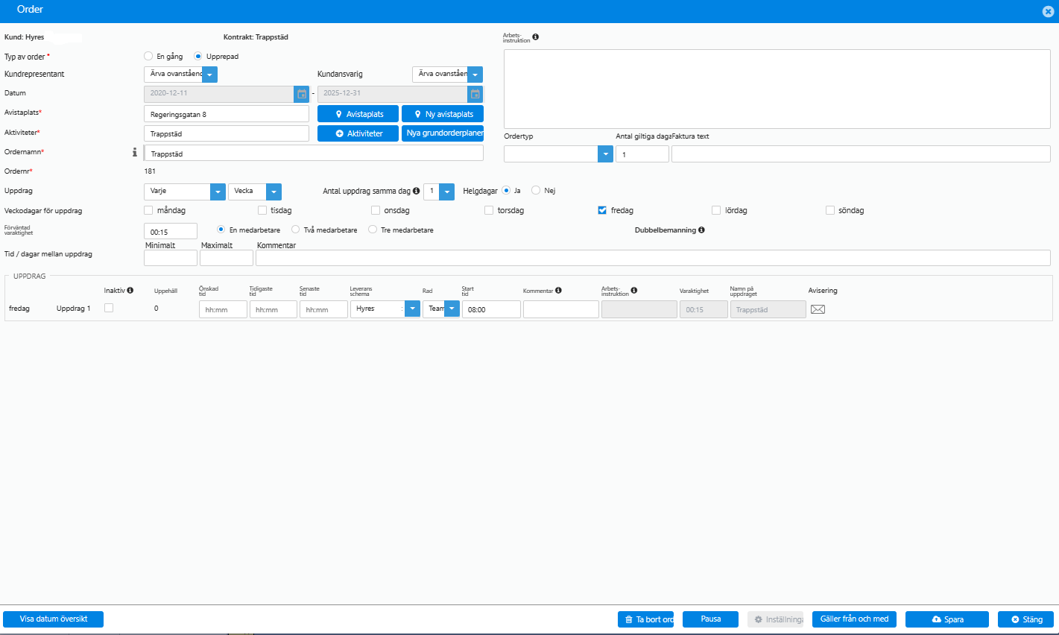
Task: Click Gäller från och med button
Action: (x=854, y=619)
